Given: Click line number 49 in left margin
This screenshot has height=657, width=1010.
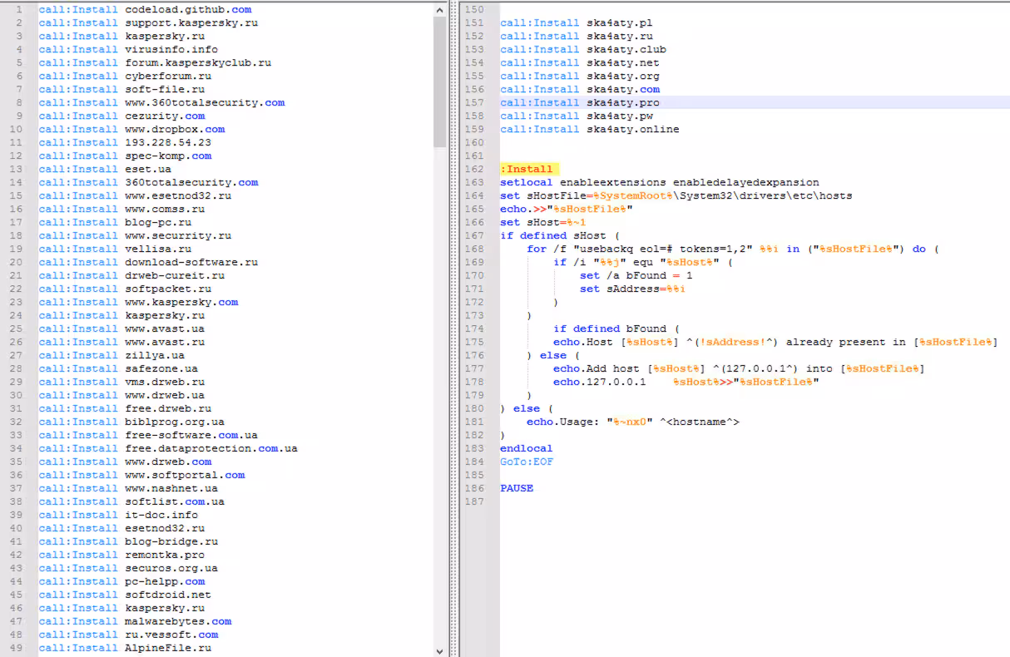Looking at the screenshot, I should 16,648.
